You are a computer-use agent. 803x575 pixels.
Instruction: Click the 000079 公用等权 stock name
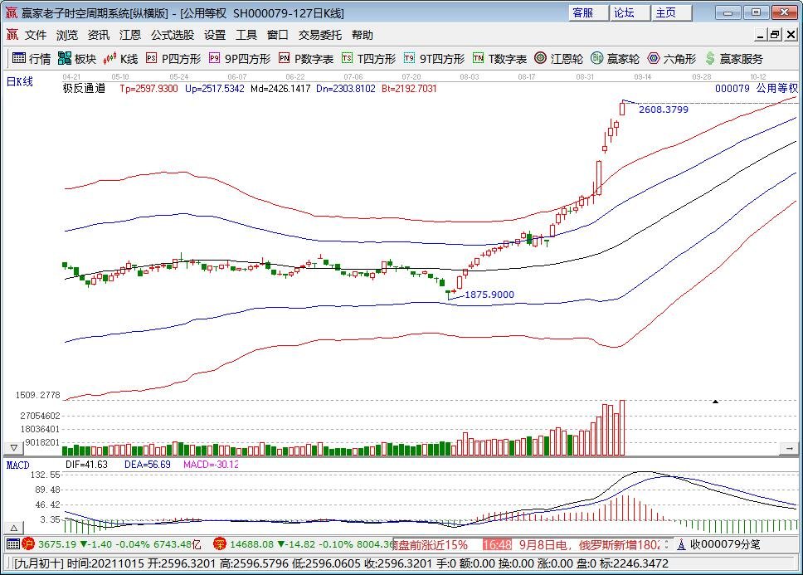click(757, 88)
